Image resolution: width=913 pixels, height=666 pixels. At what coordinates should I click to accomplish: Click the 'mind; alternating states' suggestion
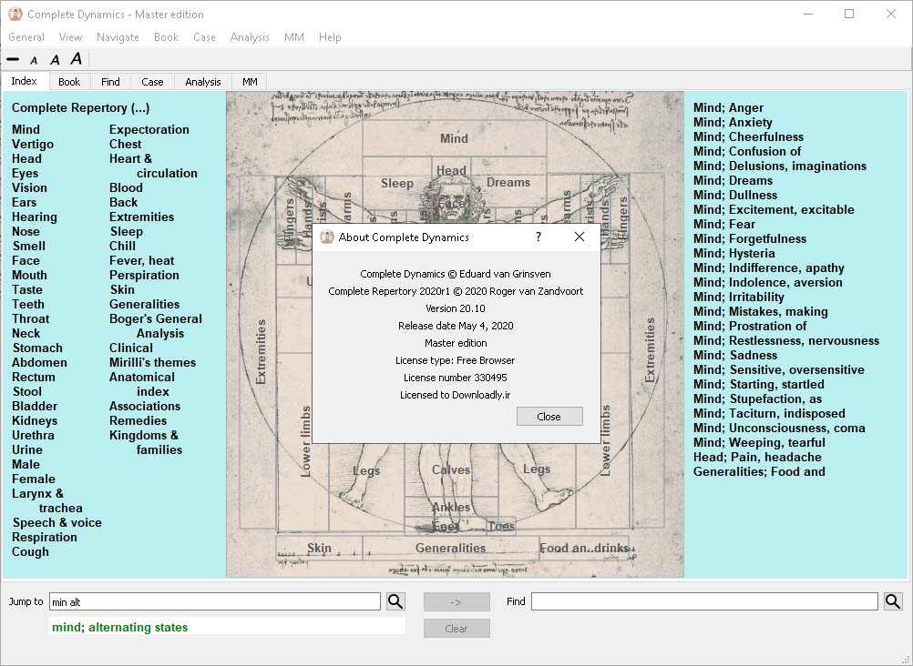120,627
